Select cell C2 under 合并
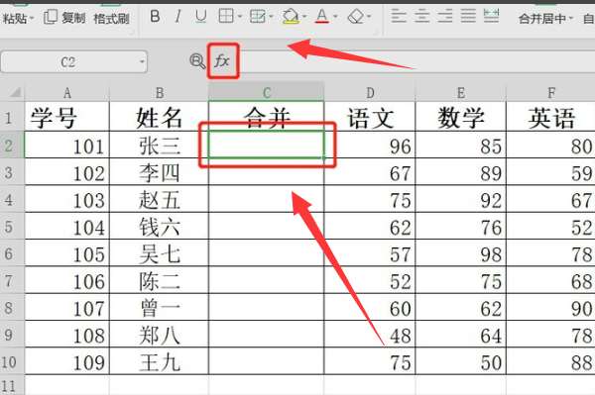The width and height of the screenshot is (595, 395). [x=267, y=145]
